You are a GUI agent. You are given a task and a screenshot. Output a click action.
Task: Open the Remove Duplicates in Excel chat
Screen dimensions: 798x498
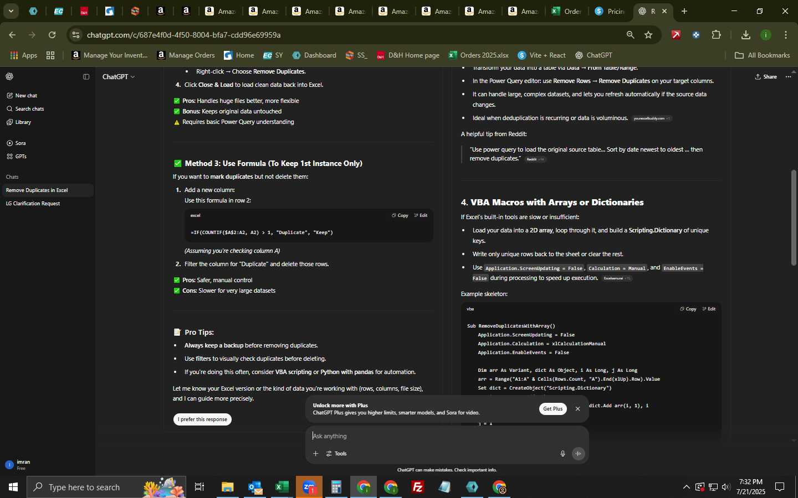coord(47,190)
